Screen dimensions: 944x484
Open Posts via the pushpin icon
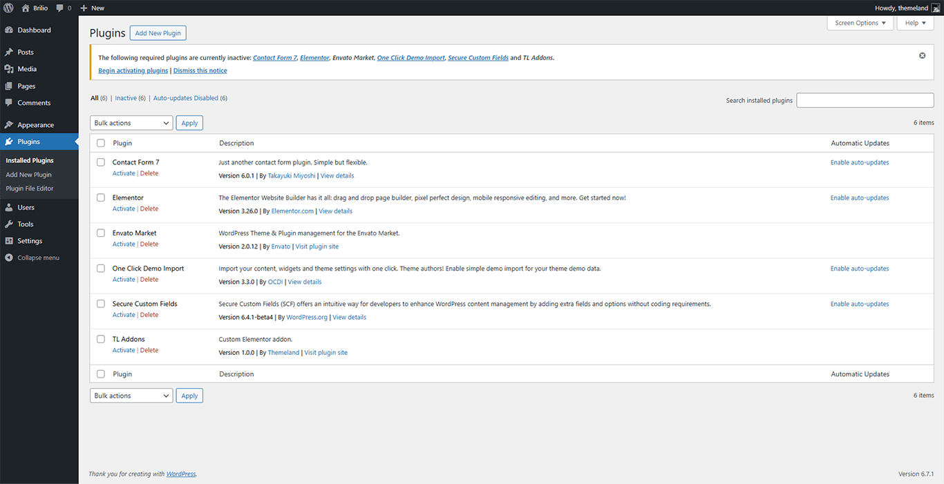click(x=9, y=52)
